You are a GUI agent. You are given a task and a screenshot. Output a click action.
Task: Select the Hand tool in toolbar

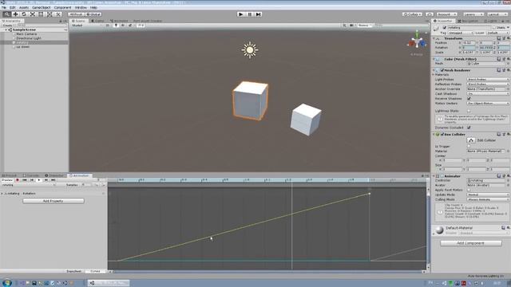click(x=6, y=14)
